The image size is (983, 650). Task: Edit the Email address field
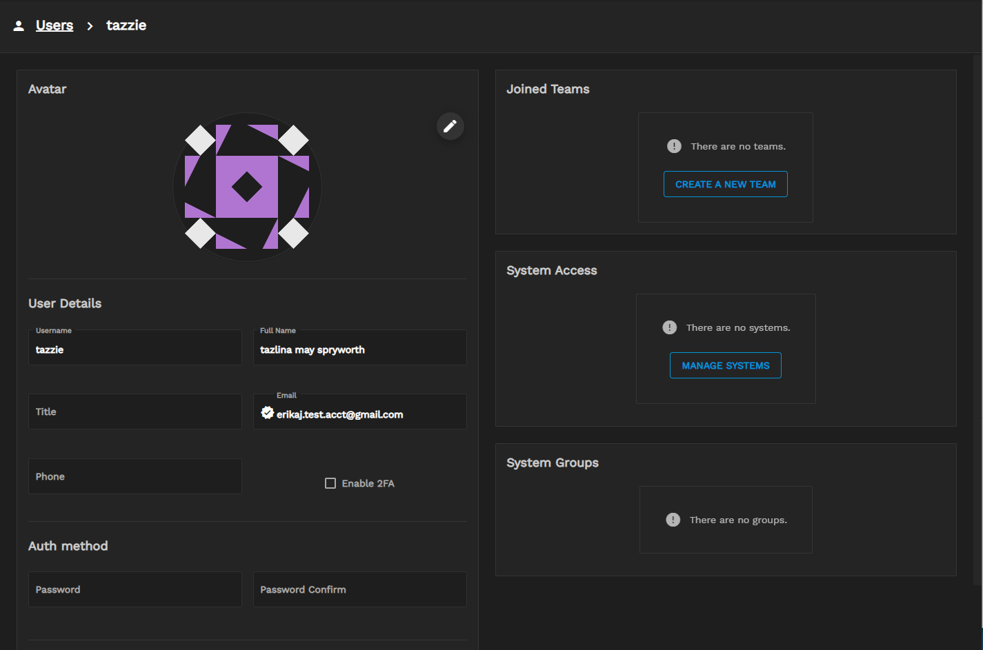[x=366, y=414]
